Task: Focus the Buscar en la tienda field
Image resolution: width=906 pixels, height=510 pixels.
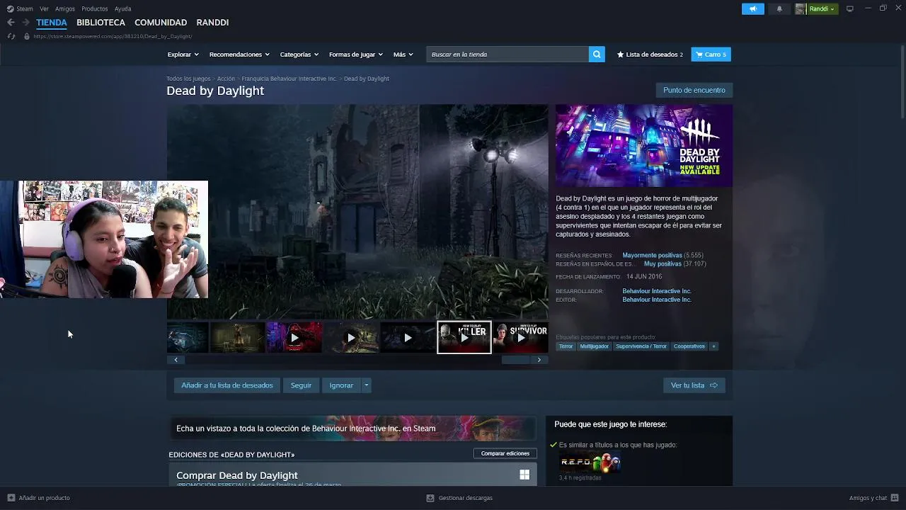Action: 508,55
